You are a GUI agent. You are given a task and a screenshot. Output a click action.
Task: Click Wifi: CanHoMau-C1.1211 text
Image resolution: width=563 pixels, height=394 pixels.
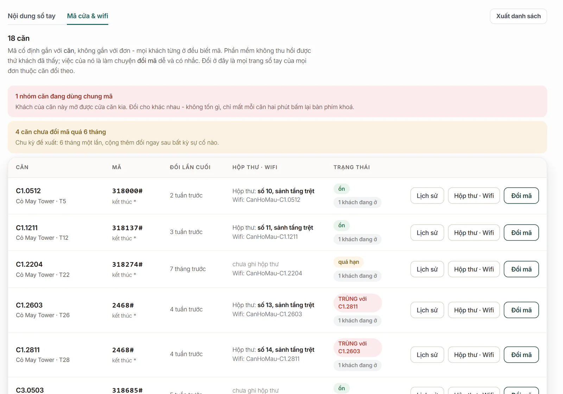coord(265,237)
